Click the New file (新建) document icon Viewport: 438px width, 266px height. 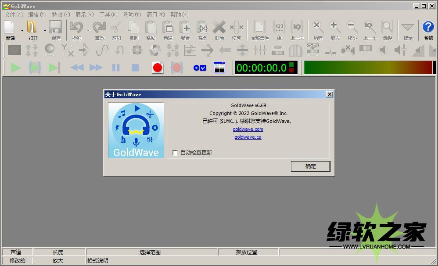pos(10,27)
